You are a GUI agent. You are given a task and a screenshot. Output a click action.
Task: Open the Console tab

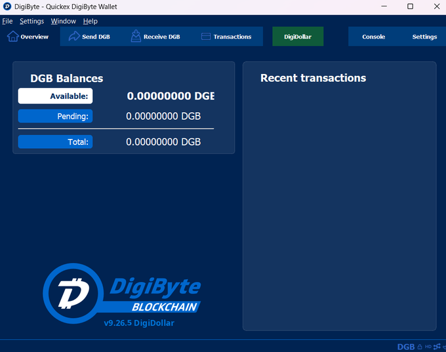click(x=373, y=37)
